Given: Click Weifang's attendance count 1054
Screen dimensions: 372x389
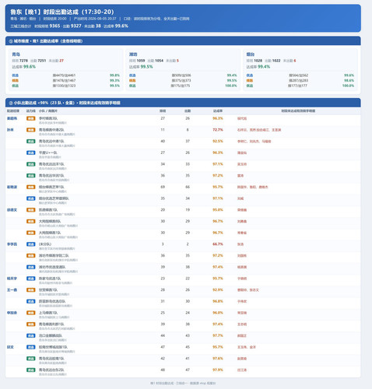Looking at the screenshot, I should 160,61.
